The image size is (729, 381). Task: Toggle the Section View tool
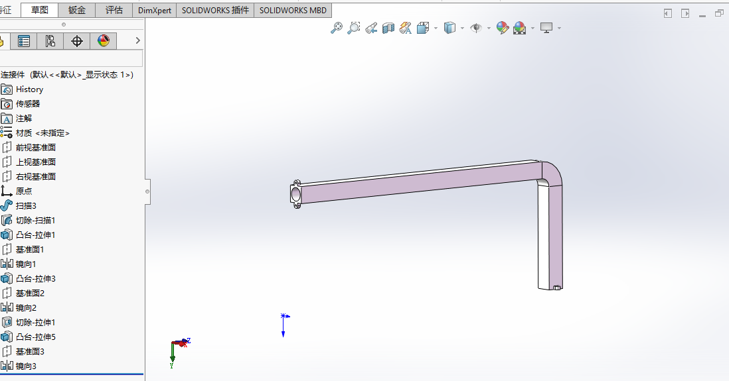click(388, 28)
